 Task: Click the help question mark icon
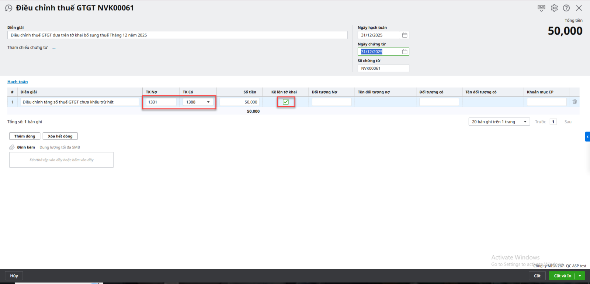[x=566, y=8]
